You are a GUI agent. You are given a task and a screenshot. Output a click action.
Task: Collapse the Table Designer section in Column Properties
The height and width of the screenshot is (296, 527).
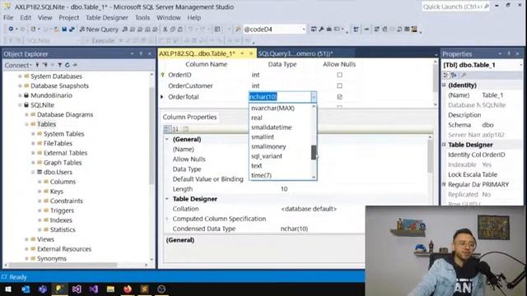coord(167,199)
